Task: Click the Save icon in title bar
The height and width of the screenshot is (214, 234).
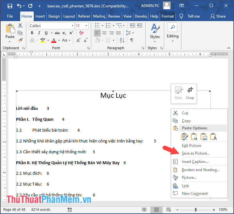Action: click(x=10, y=6)
